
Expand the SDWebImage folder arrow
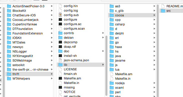(52, 60)
